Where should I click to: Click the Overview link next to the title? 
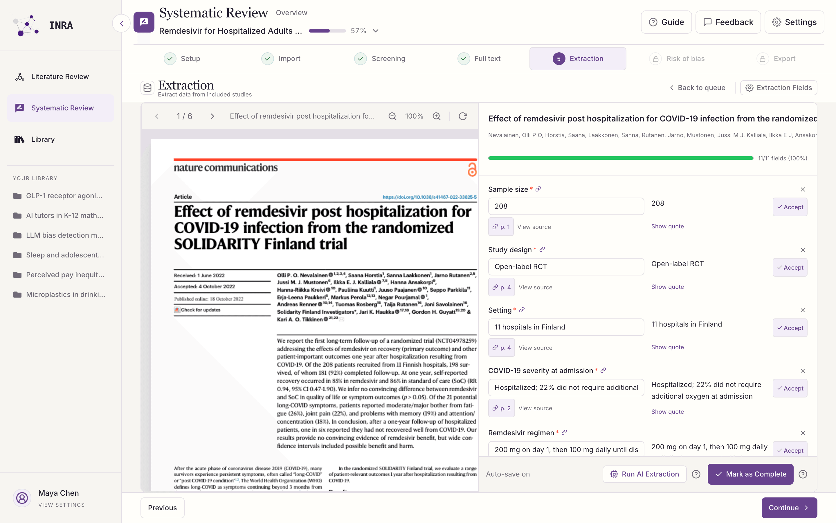pos(291,13)
